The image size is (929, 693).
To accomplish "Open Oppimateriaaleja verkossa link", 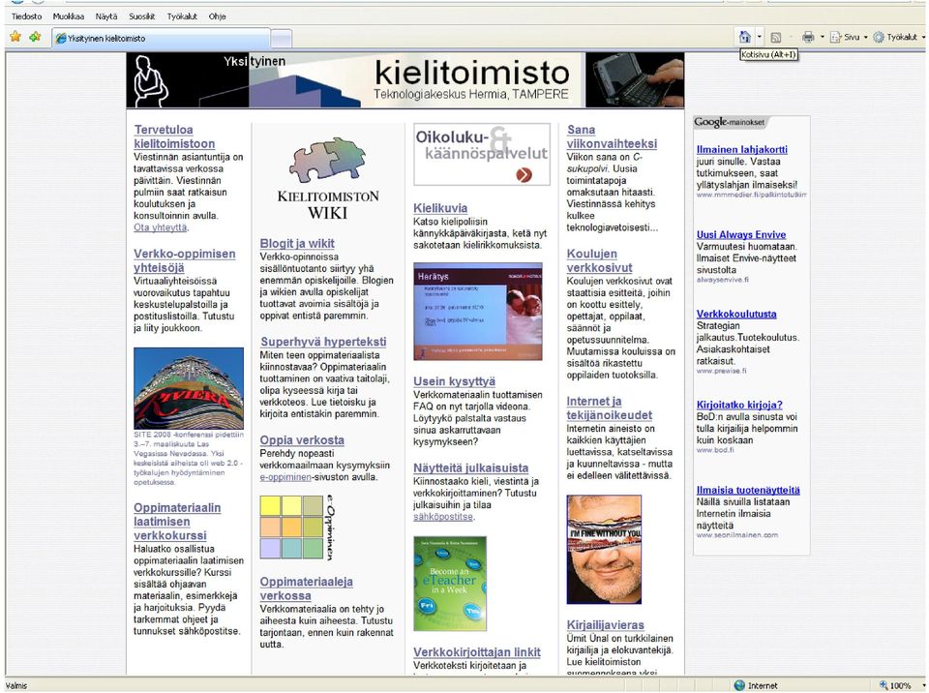I will coord(307,588).
